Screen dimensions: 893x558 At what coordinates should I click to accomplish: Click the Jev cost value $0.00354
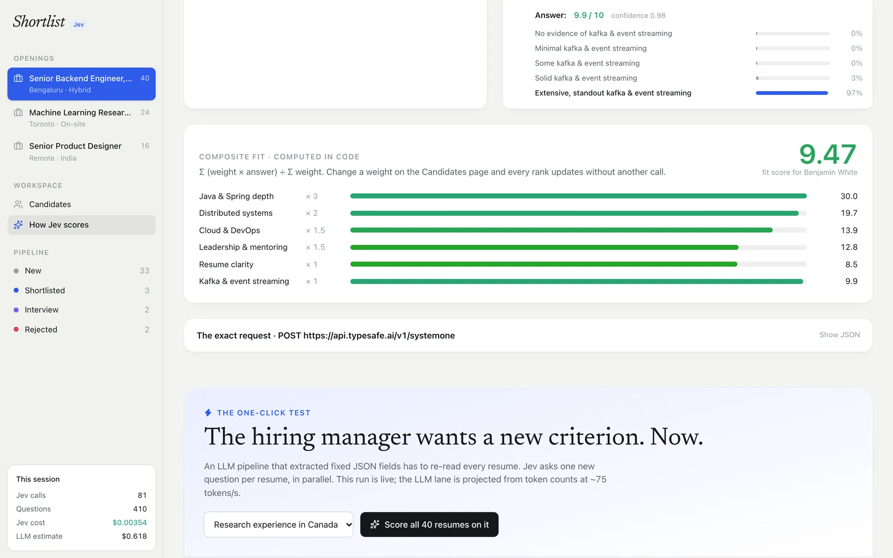129,522
